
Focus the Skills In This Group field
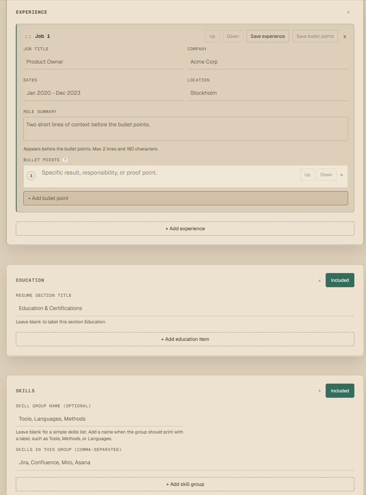pyautogui.click(x=185, y=463)
